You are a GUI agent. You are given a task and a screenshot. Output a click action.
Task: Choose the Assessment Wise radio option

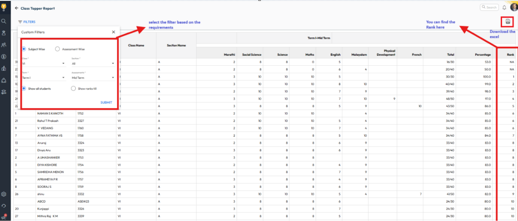click(x=58, y=49)
